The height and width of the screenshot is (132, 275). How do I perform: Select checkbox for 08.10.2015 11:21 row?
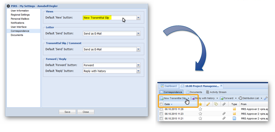pyautogui.click(x=161, y=118)
